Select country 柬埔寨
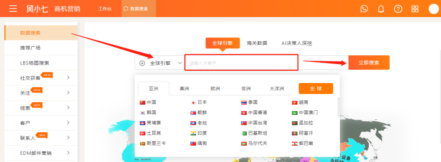 [150, 123]
